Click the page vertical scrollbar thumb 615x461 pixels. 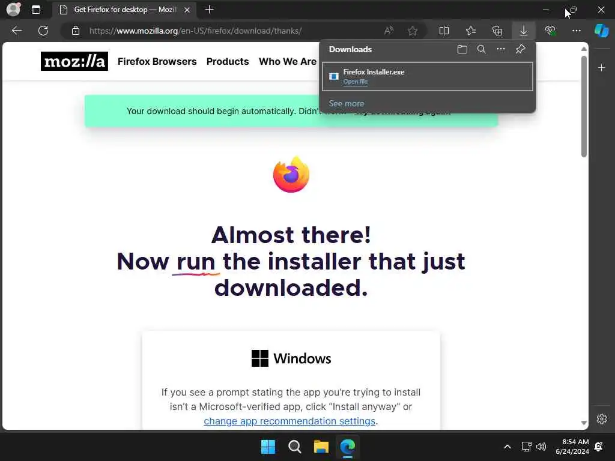[584, 106]
